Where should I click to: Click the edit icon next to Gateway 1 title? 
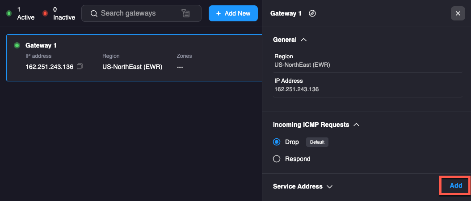312,13
